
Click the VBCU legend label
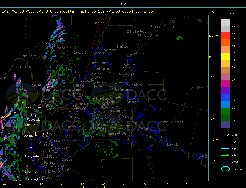(x=235, y=156)
